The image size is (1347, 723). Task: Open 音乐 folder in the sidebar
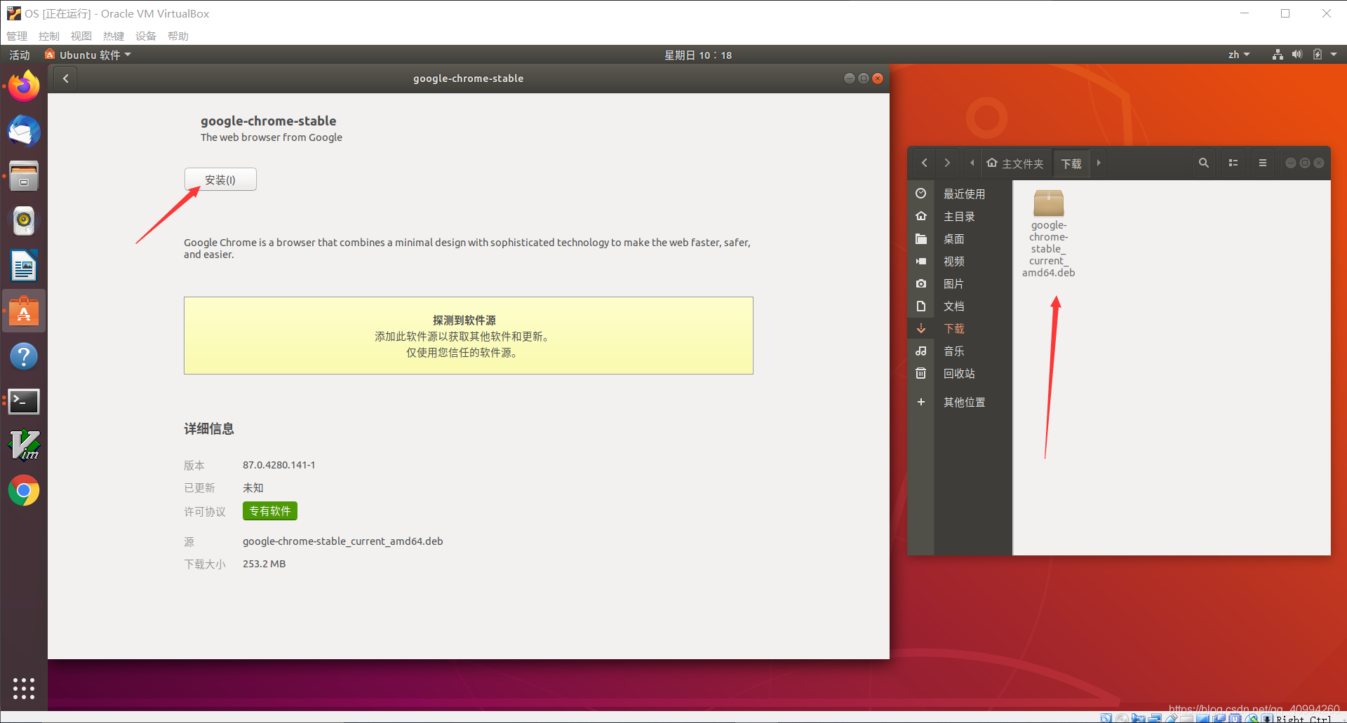click(x=960, y=351)
